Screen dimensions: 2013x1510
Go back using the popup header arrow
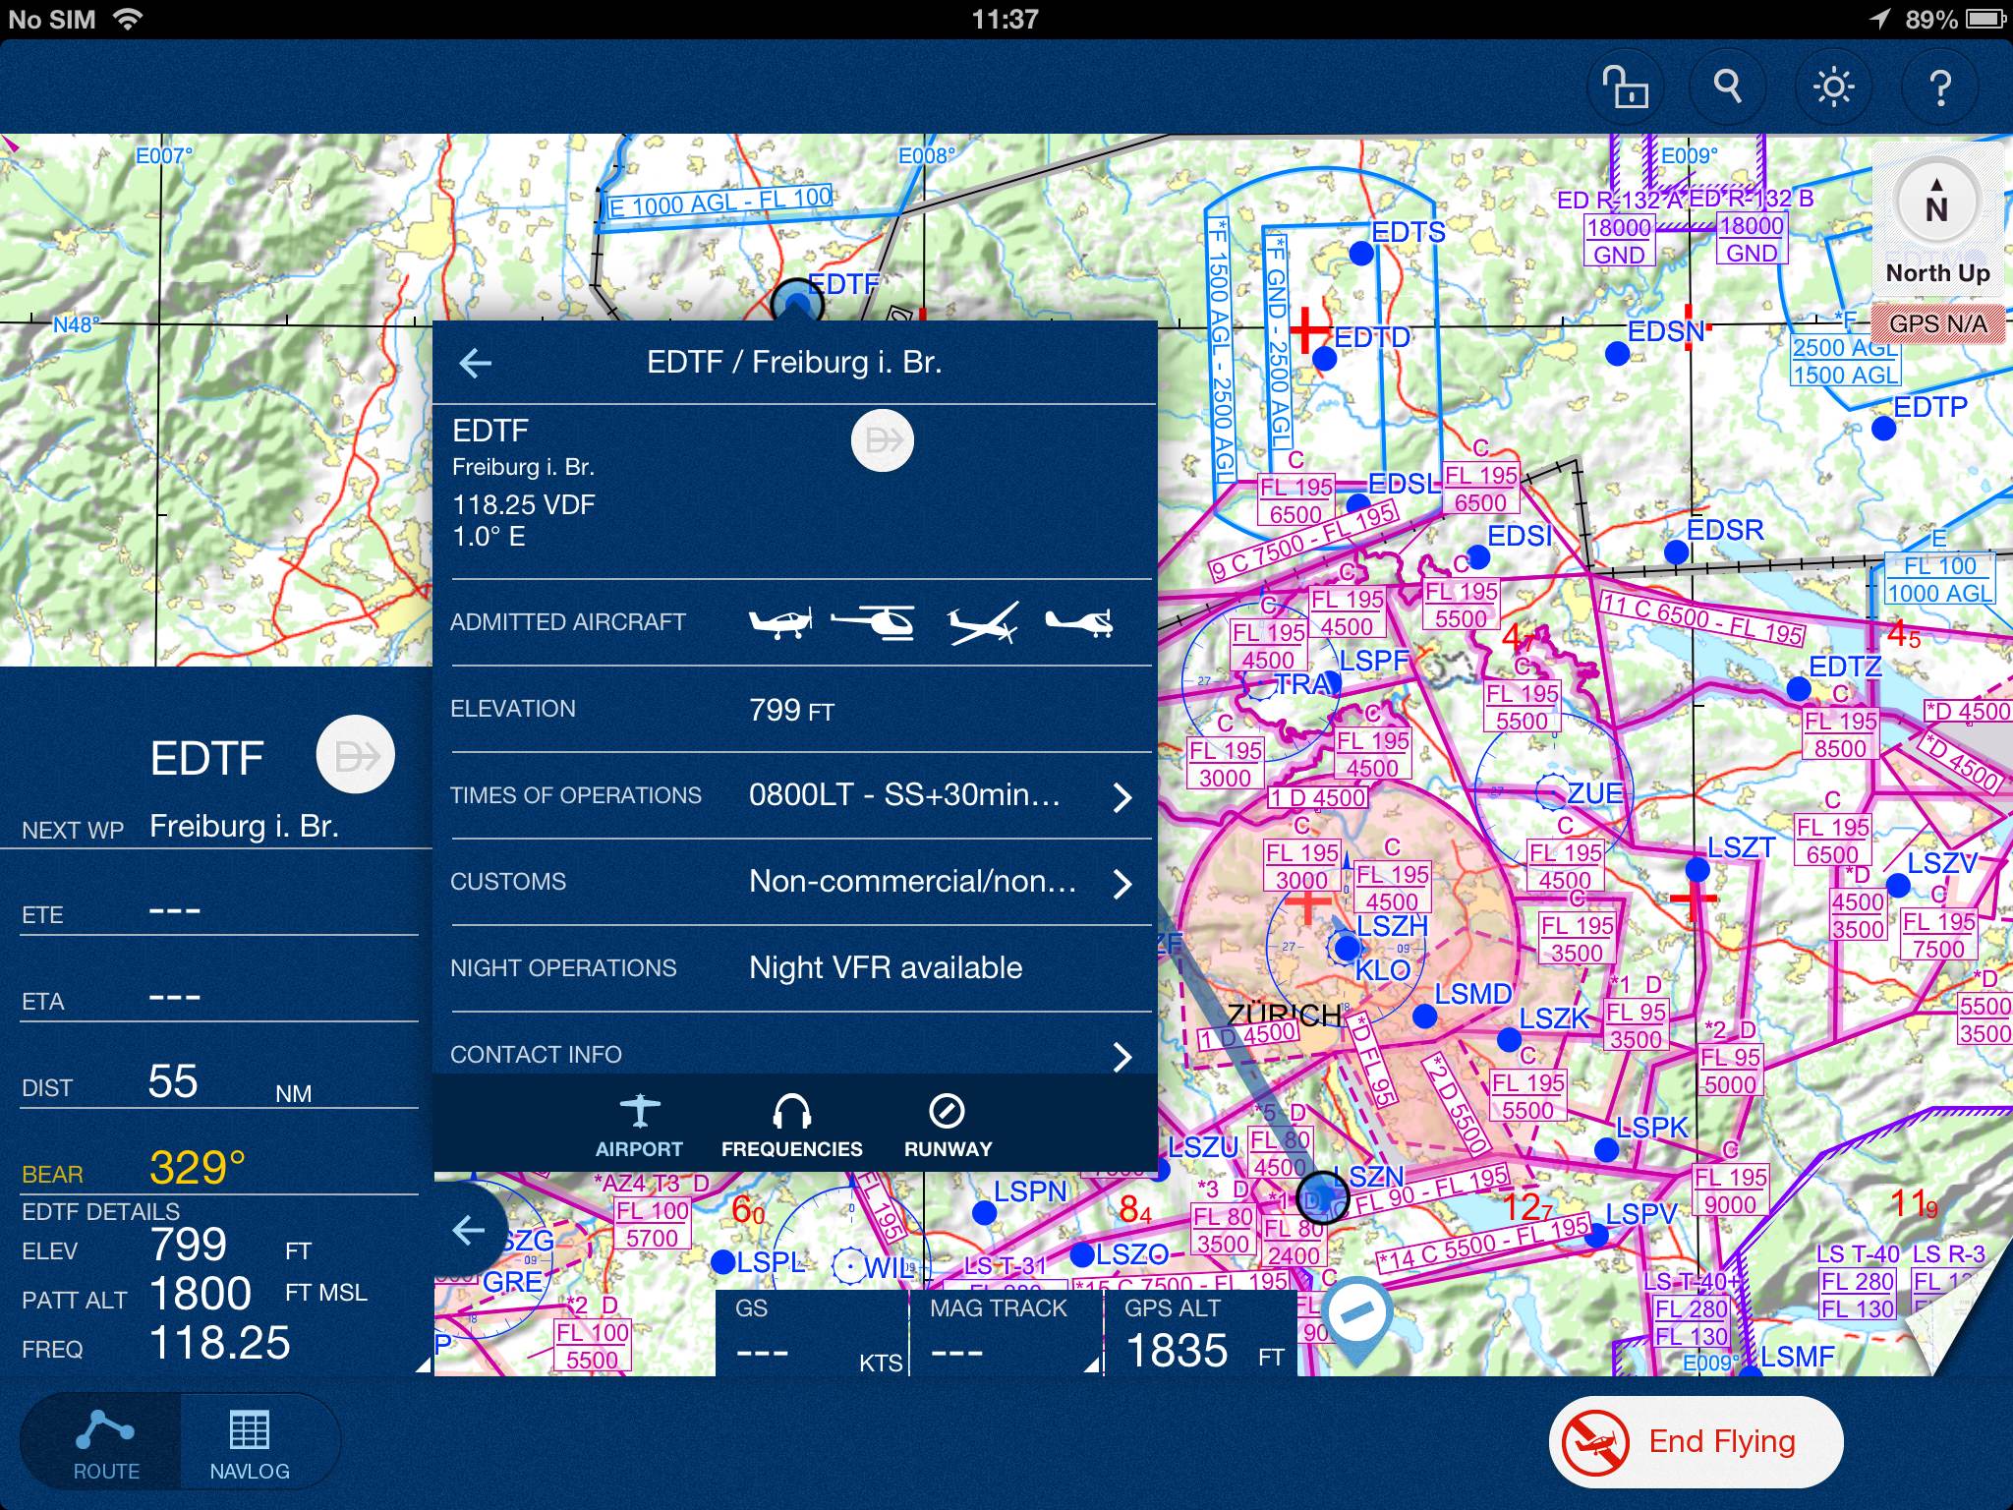tap(476, 363)
